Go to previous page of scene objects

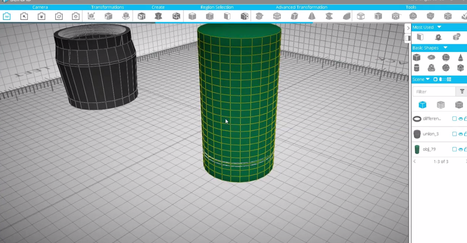pyautogui.click(x=414, y=161)
